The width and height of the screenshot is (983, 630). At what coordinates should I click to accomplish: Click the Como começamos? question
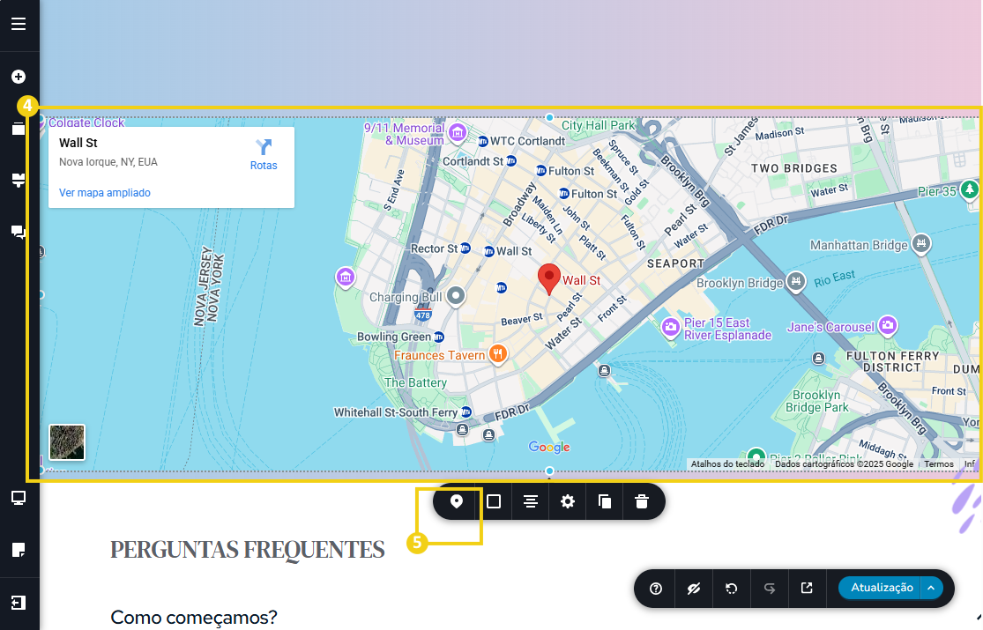pos(194,618)
